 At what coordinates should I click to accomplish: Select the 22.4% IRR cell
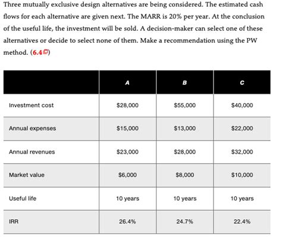pyautogui.click(x=242, y=222)
